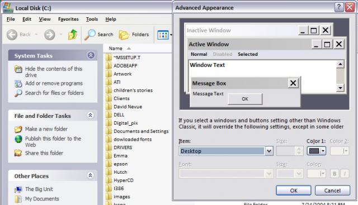Cancel the Advanced Appearance dialog
The width and height of the screenshot is (358, 205).
tap(332, 190)
